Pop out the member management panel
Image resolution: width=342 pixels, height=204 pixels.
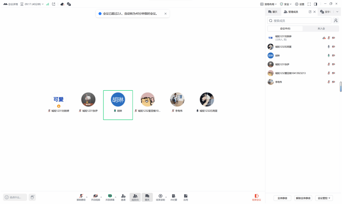tap(310, 12)
